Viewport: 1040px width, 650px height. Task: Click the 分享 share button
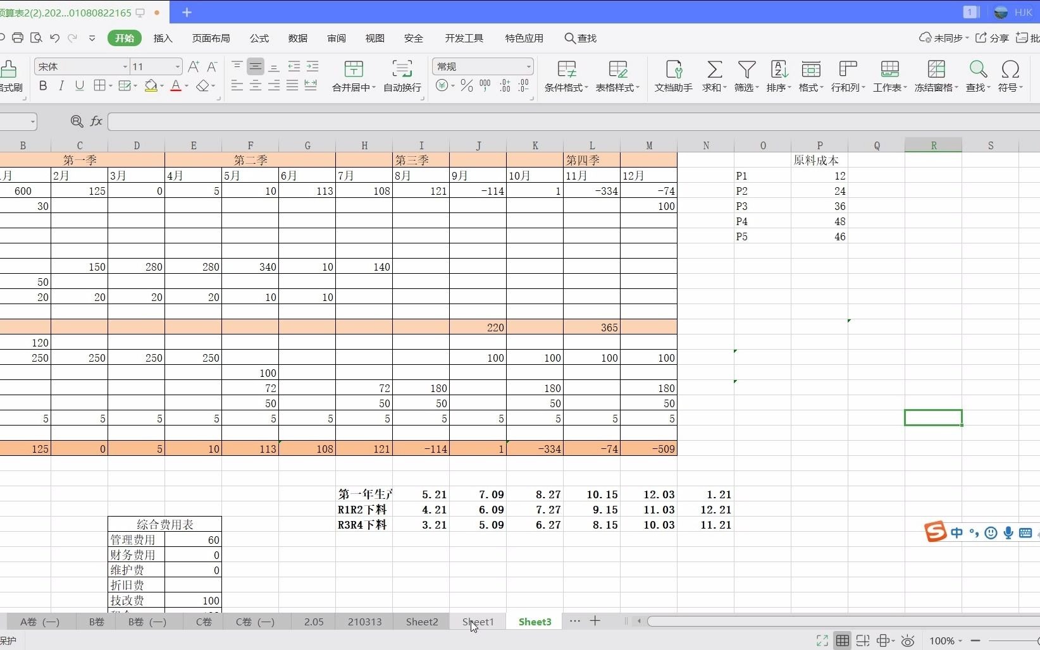click(992, 38)
